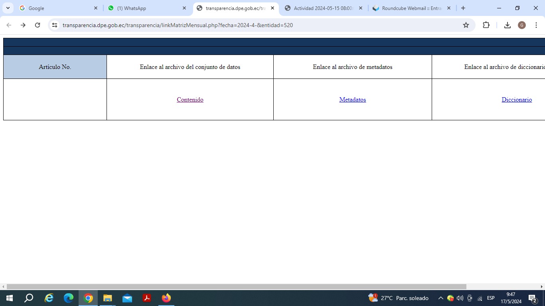This screenshot has width=545, height=306.
Task: Open Chrome three-dot menu
Action: [536, 25]
